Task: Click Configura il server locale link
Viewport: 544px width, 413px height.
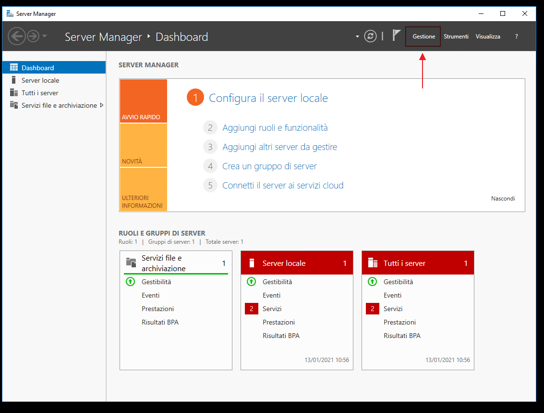Action: click(x=268, y=98)
